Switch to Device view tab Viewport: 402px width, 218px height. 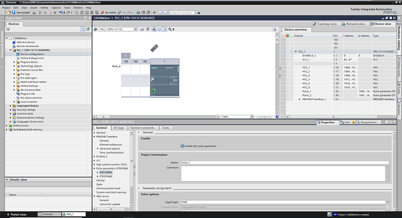pos(382,24)
